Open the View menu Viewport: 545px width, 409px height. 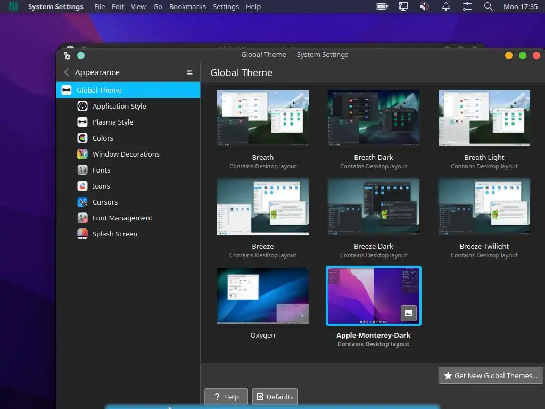pyautogui.click(x=138, y=6)
